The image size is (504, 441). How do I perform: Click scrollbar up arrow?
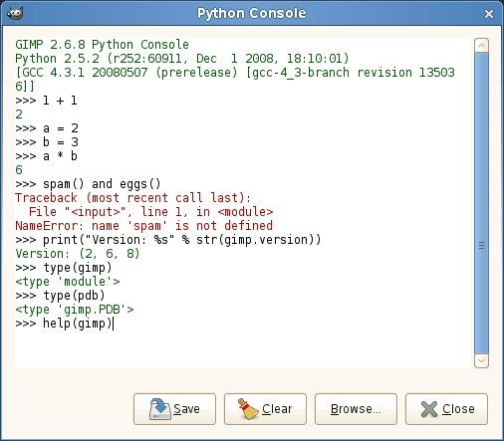(x=481, y=46)
